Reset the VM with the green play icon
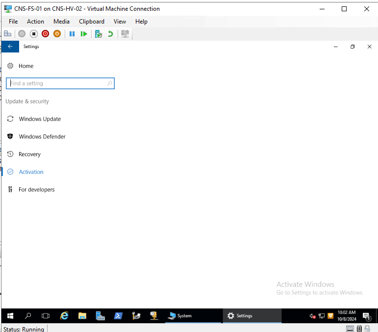 coord(84,34)
